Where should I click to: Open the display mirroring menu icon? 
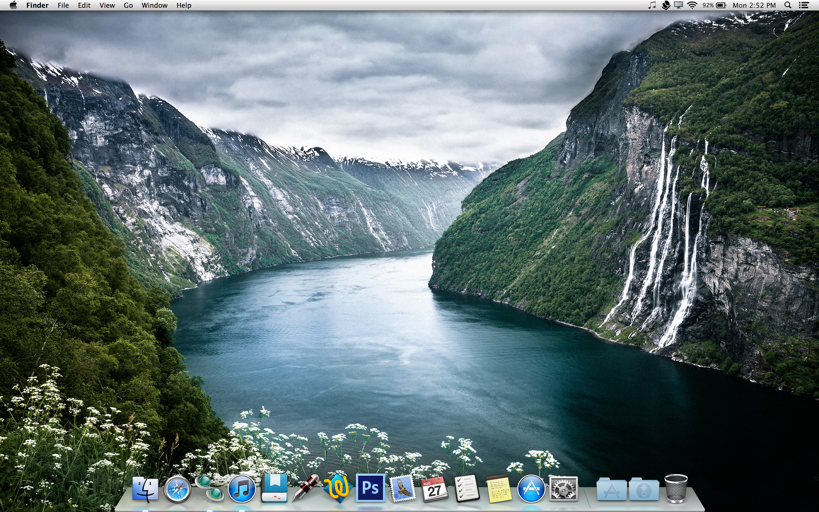(x=678, y=5)
